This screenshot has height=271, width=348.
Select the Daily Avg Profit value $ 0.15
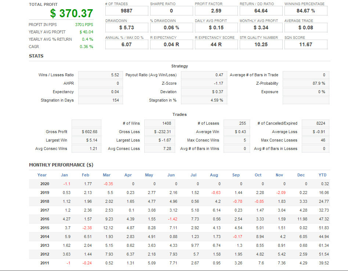coord(216,28)
